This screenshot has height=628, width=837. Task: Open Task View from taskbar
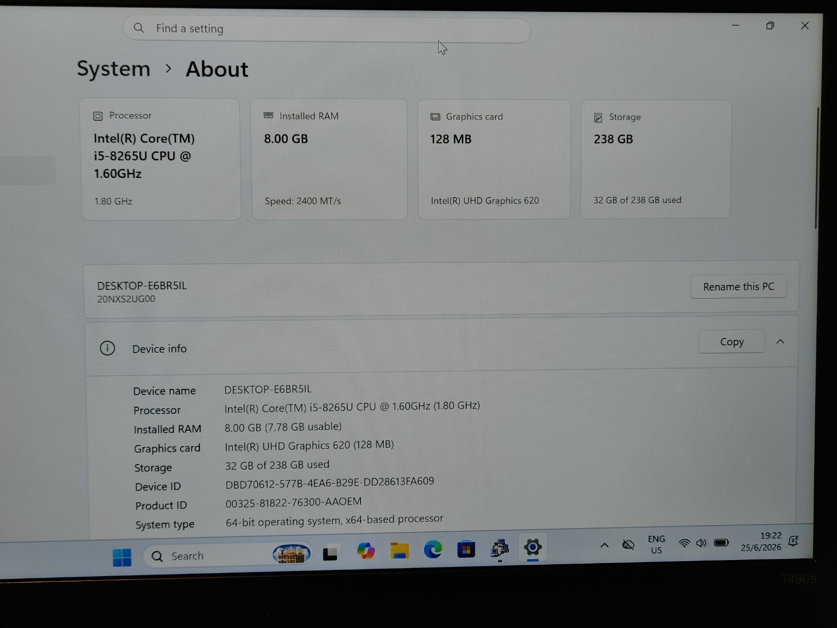click(x=330, y=553)
